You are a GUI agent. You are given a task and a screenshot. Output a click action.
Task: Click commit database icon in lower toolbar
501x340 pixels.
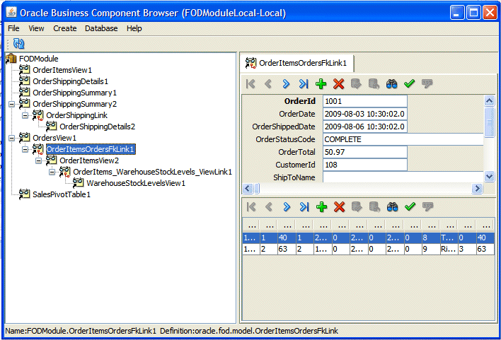pyautogui.click(x=357, y=207)
